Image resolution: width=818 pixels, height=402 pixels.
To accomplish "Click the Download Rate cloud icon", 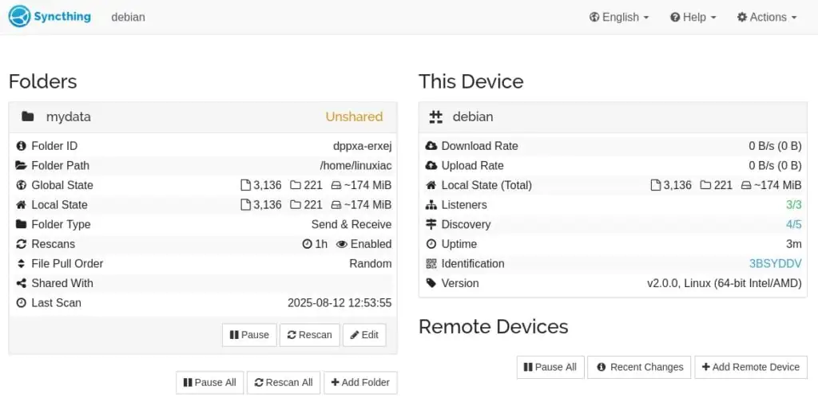I will [431, 146].
